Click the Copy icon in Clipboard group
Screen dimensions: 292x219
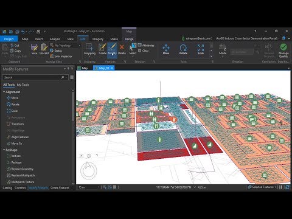coord(12,50)
